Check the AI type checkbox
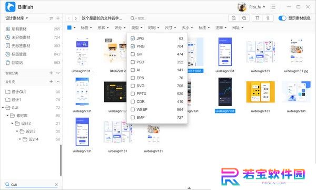This screenshot has width=316, height=190. tap(133, 70)
